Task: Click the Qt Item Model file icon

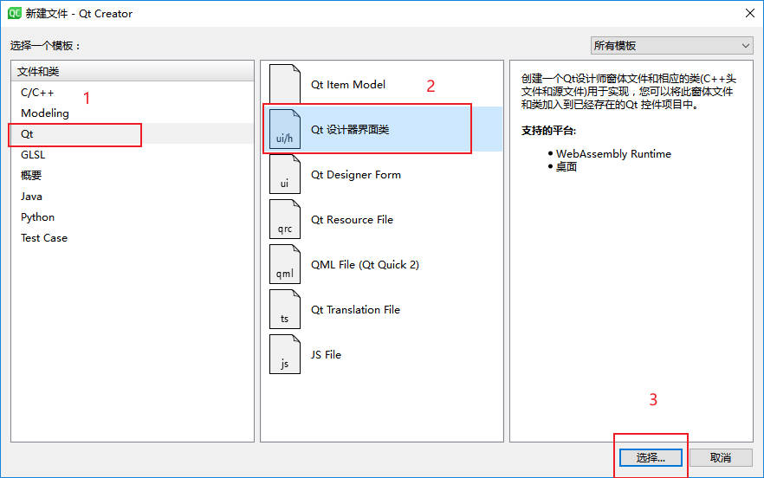Action: [x=284, y=84]
